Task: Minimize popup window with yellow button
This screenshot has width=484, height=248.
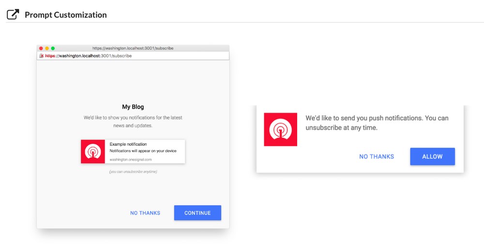Action: coord(47,48)
